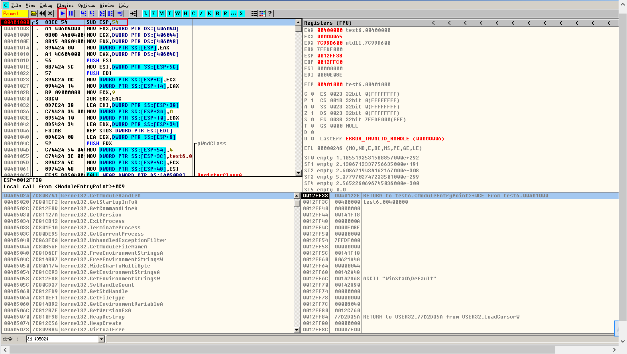Open the CPU window system menu icon
This screenshot has height=354, width=627.
point(6,5)
